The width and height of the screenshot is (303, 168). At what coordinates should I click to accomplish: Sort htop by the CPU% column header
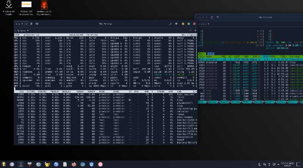point(266,57)
